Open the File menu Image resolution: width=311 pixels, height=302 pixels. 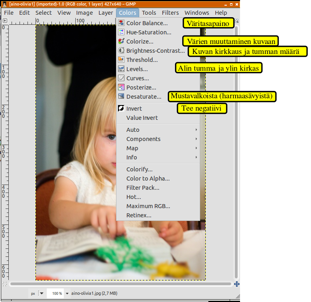point(9,13)
